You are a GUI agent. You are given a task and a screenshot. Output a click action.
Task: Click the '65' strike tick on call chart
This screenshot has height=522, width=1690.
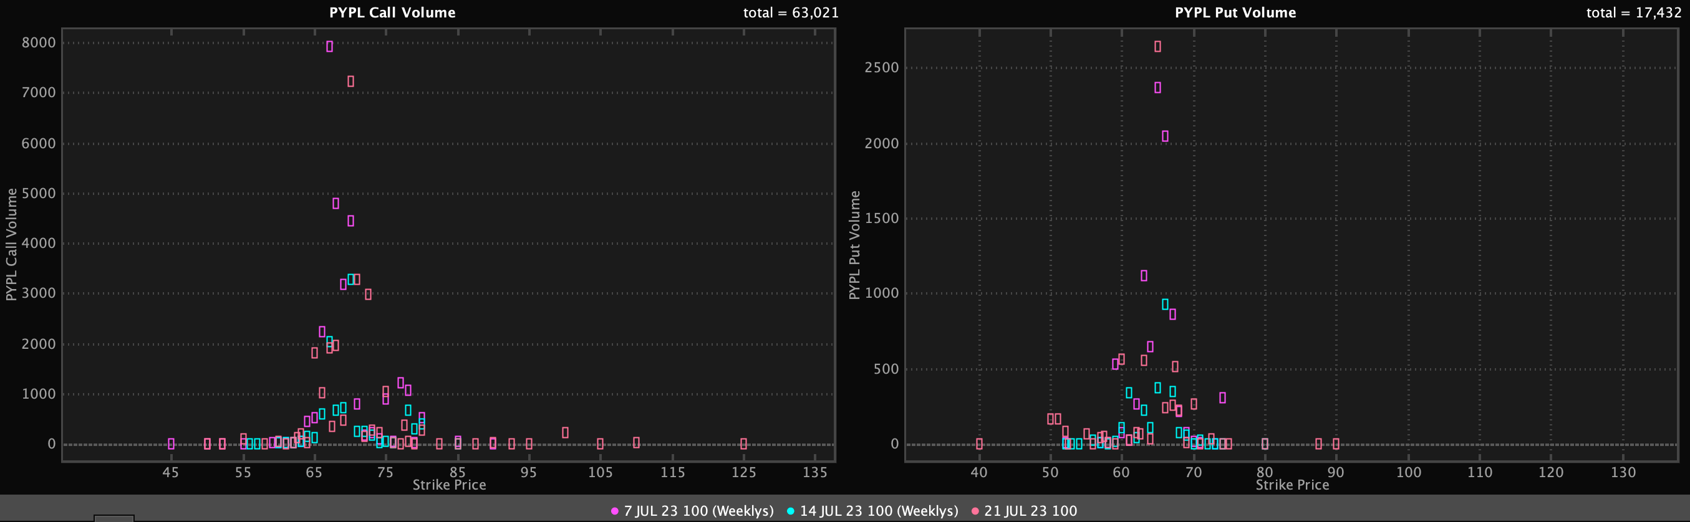pos(314,472)
